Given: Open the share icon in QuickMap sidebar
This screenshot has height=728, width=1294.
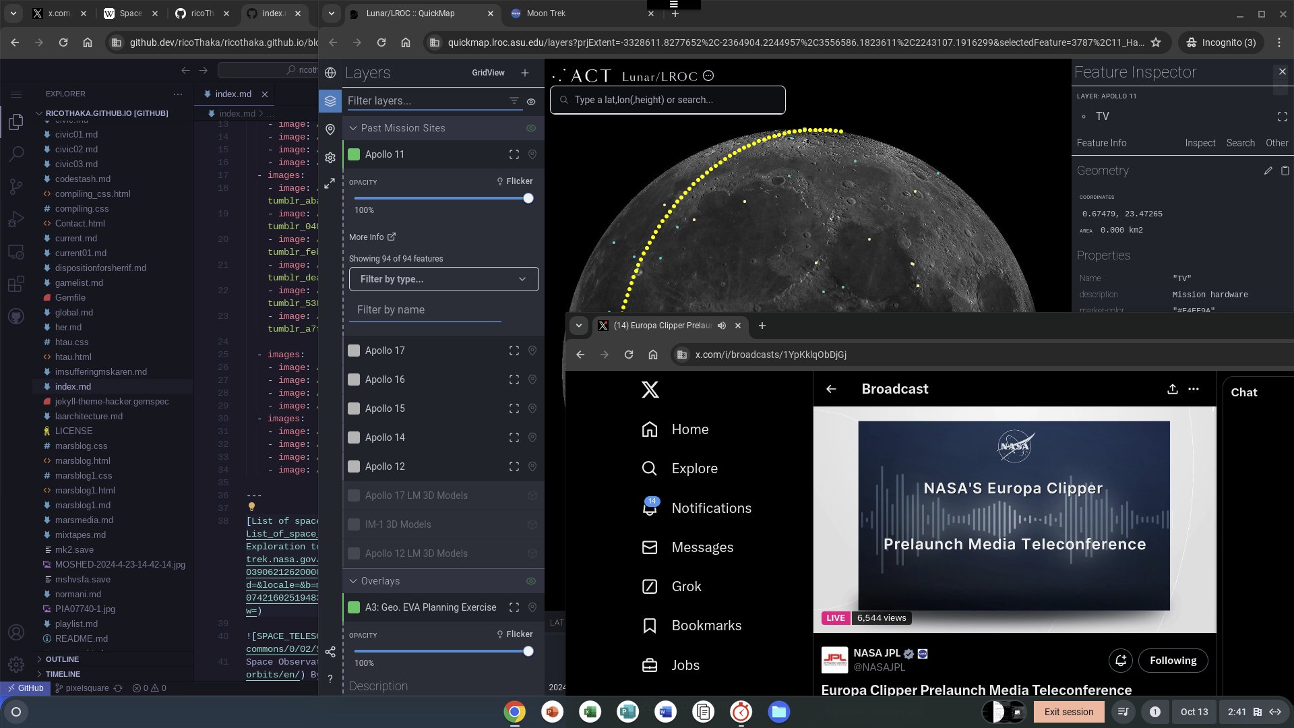Looking at the screenshot, I should pos(330,652).
